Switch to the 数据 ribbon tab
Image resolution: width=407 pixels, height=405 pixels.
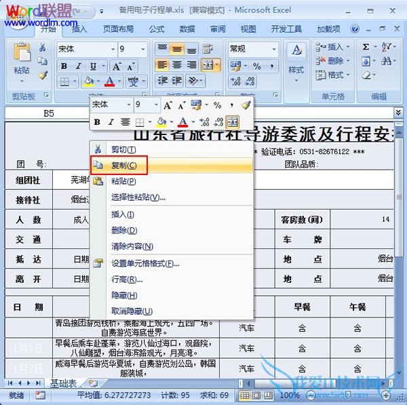pos(187,28)
